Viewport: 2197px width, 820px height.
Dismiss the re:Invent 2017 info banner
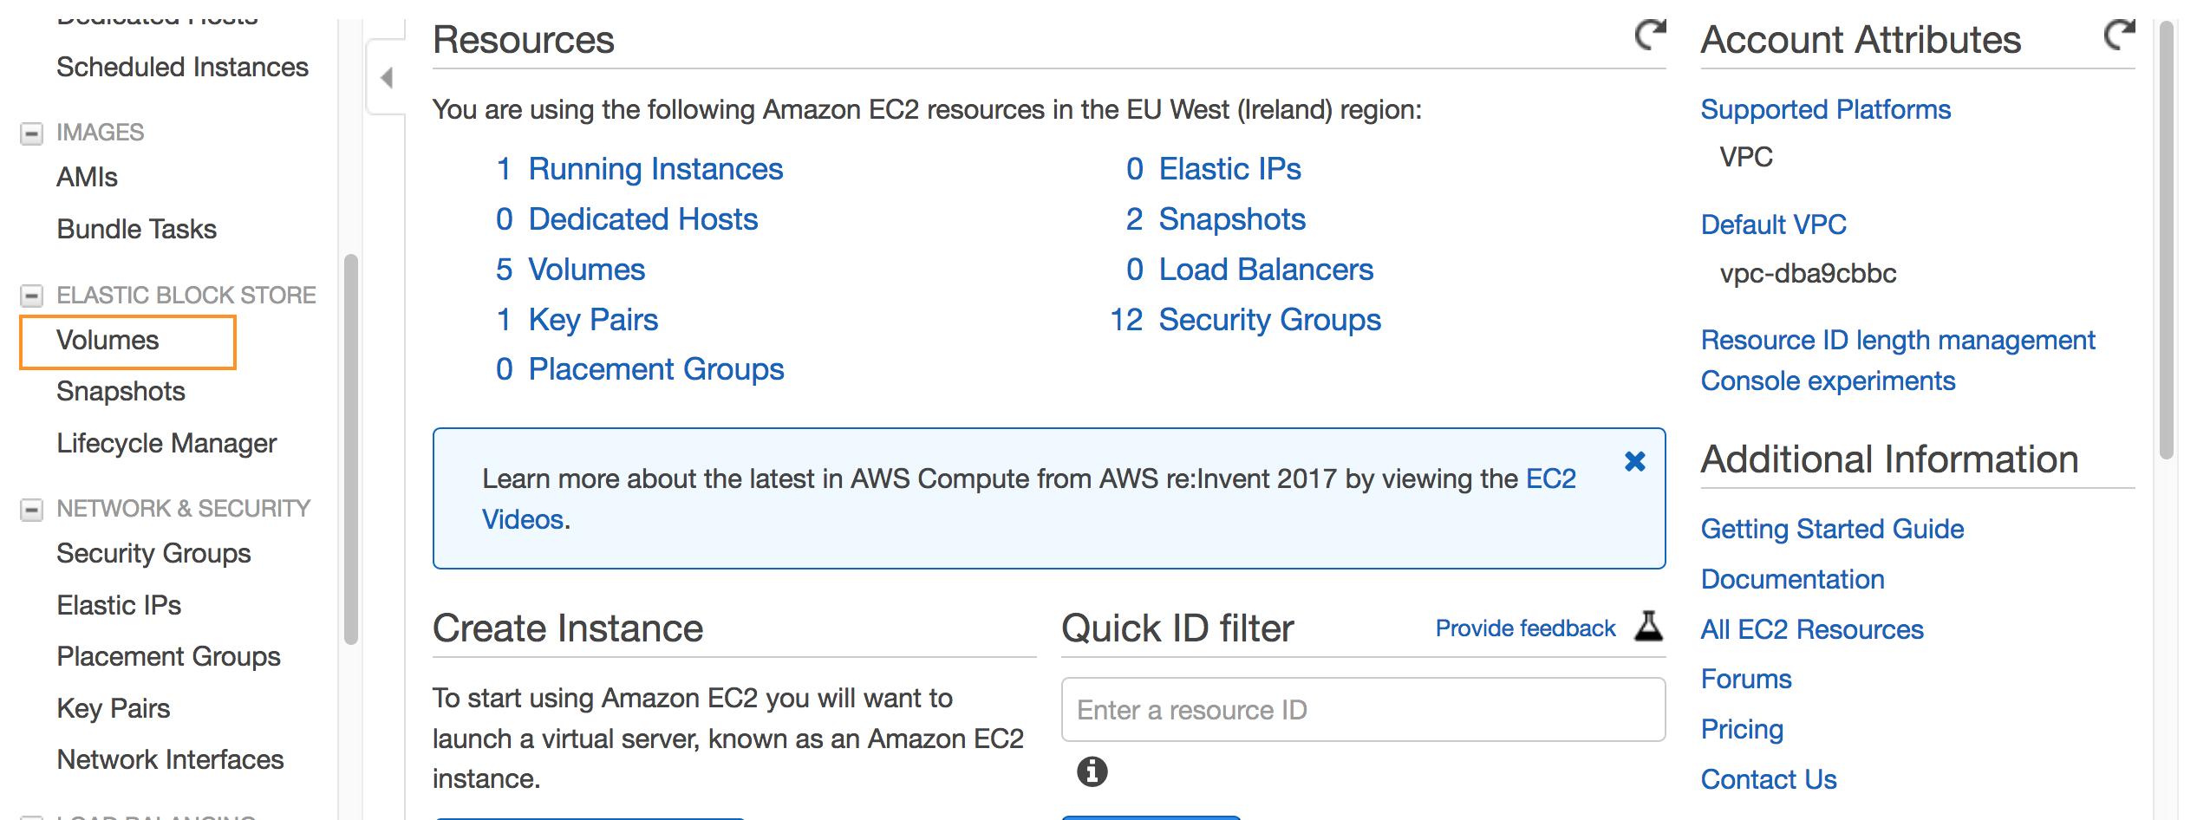point(1634,461)
